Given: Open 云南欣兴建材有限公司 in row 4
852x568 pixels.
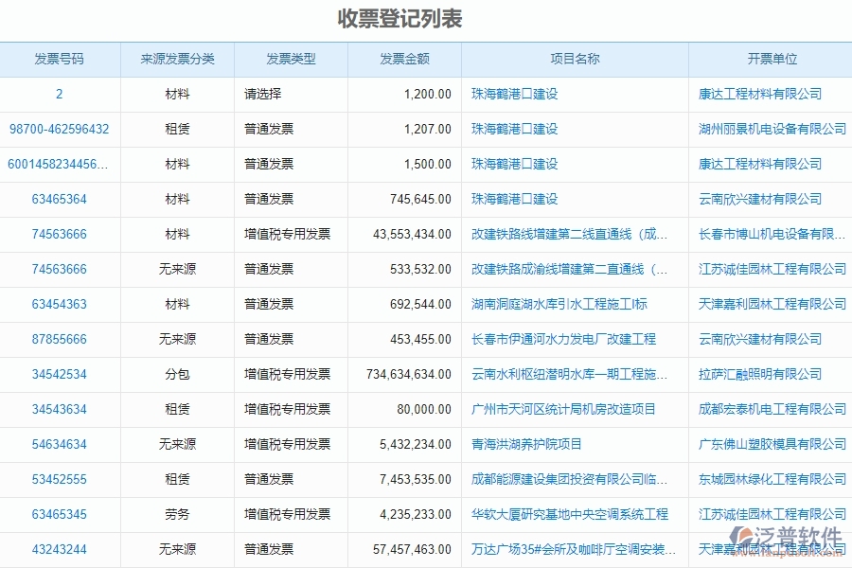Looking at the screenshot, I should pyautogui.click(x=760, y=199).
